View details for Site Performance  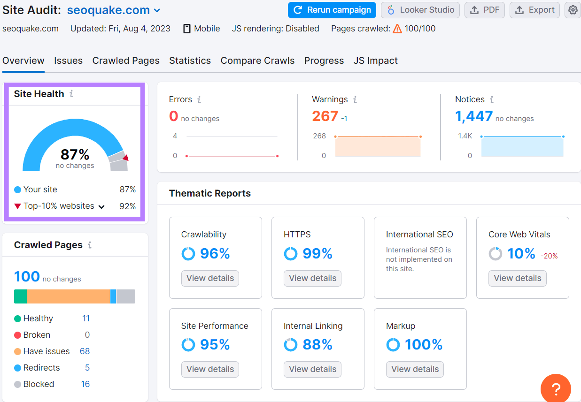(210, 369)
